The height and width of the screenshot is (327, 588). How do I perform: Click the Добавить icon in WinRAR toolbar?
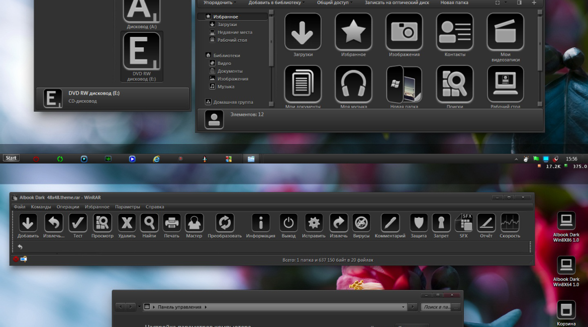[28, 223]
